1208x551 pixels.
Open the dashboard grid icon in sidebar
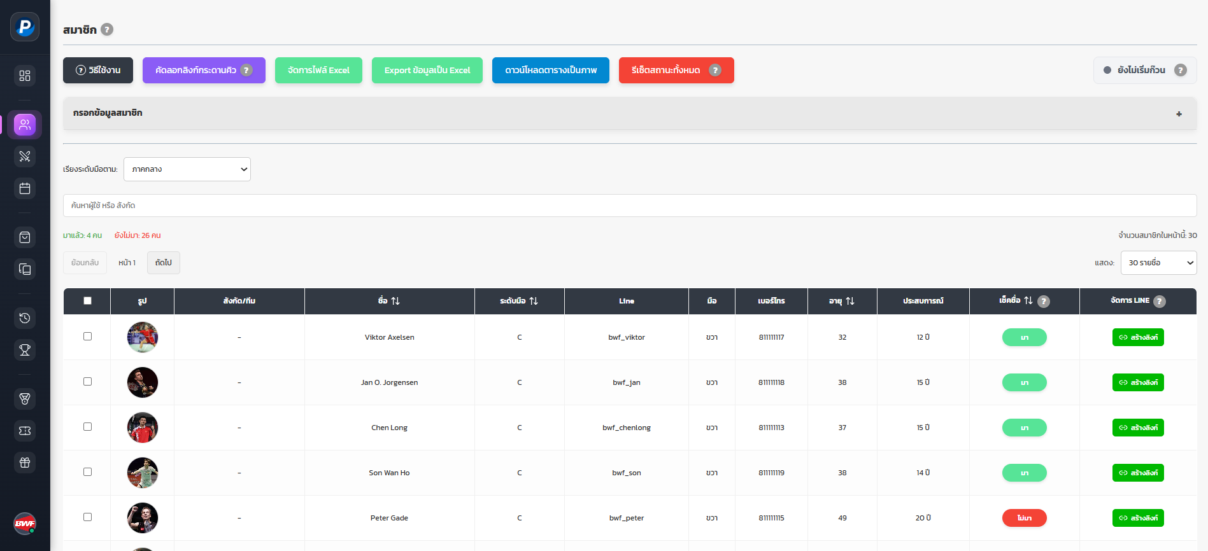pyautogui.click(x=25, y=76)
